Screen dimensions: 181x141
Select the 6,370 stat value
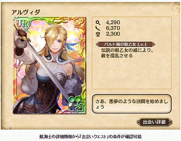tap(113, 28)
